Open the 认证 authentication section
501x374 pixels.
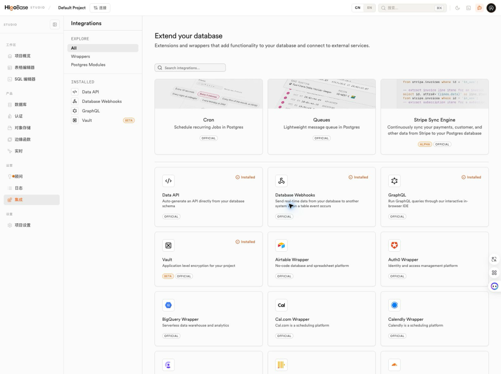pyautogui.click(x=32, y=116)
